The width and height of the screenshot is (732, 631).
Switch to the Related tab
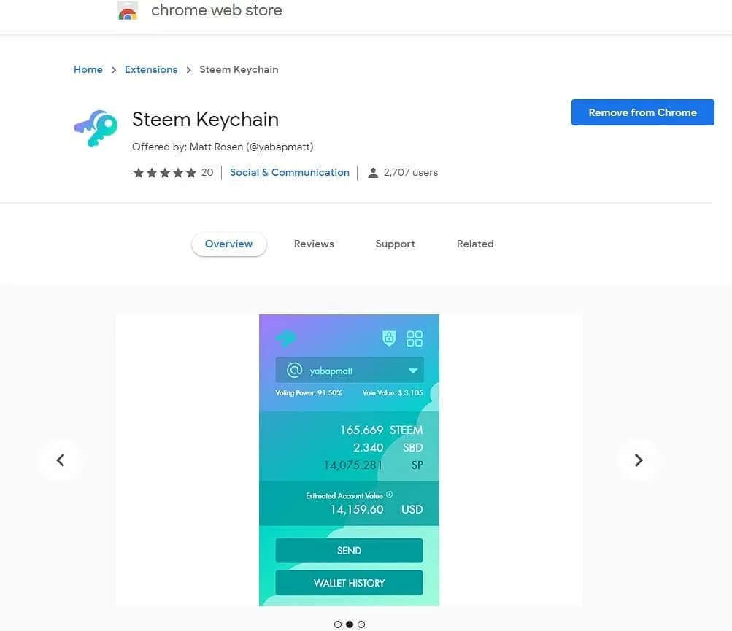[475, 244]
